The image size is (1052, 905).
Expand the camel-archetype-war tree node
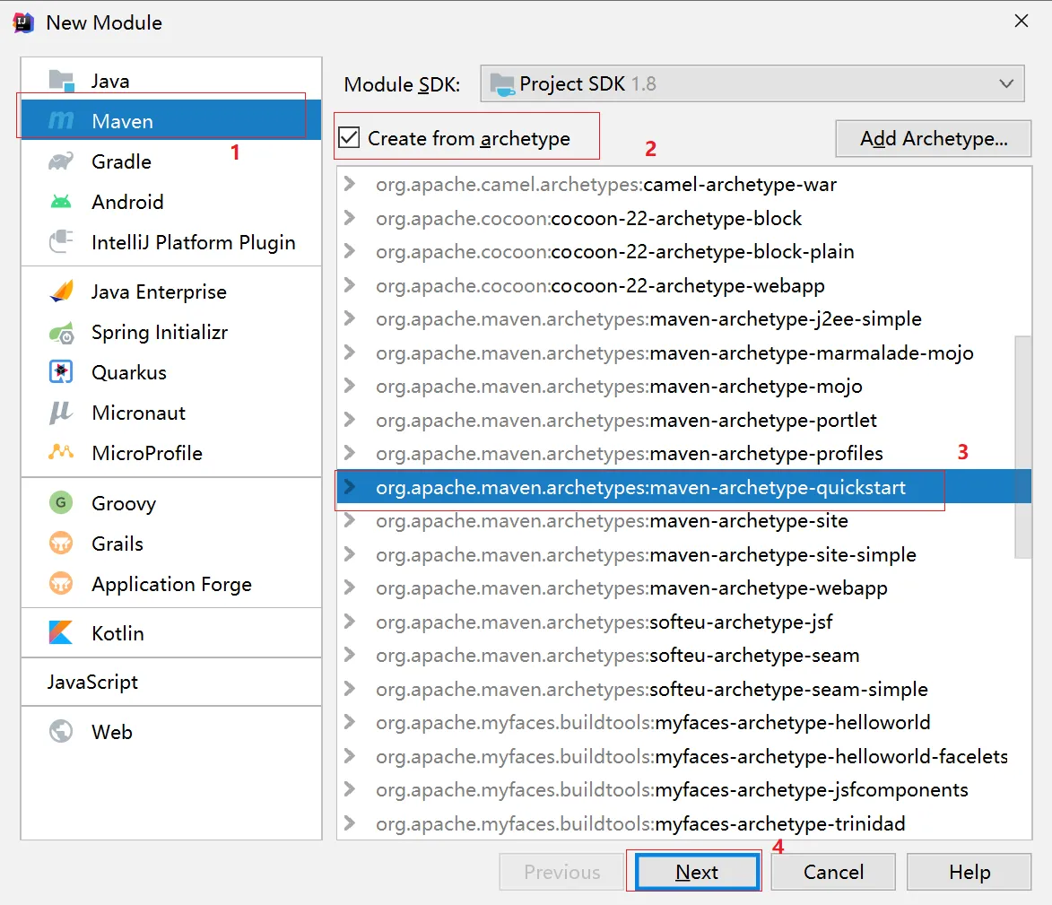(x=350, y=185)
